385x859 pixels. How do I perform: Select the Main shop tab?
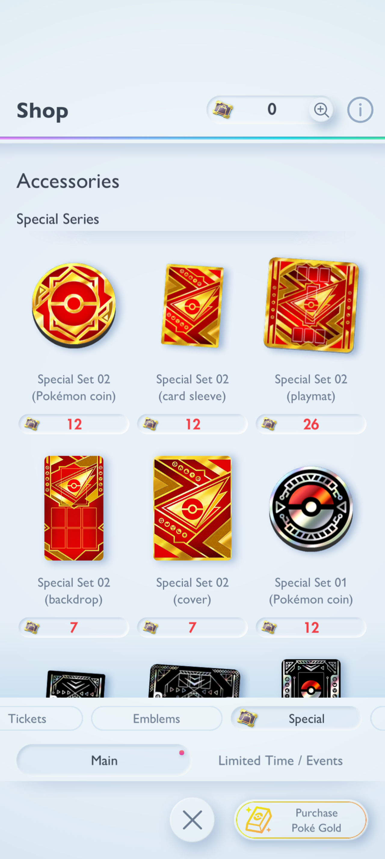[x=104, y=761]
